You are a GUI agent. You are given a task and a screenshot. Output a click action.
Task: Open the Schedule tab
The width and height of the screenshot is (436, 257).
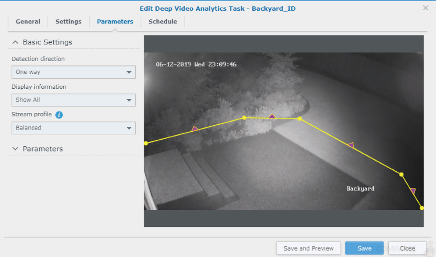tap(162, 21)
